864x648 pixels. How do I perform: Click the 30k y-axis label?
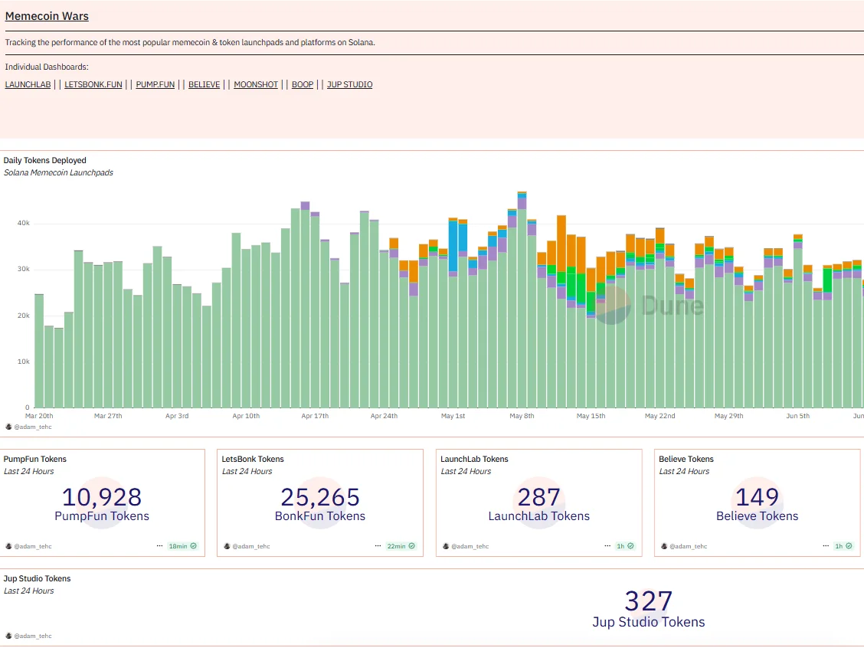point(24,269)
